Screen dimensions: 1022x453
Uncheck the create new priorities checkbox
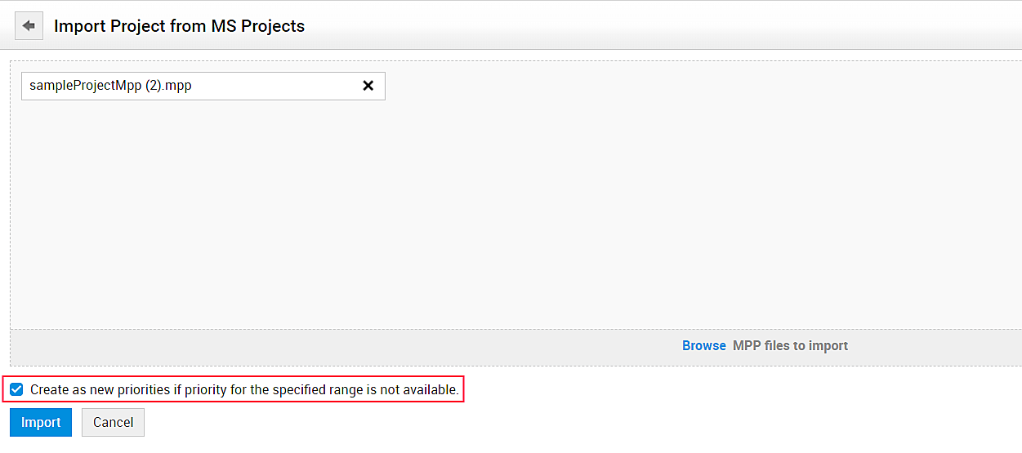click(16, 390)
